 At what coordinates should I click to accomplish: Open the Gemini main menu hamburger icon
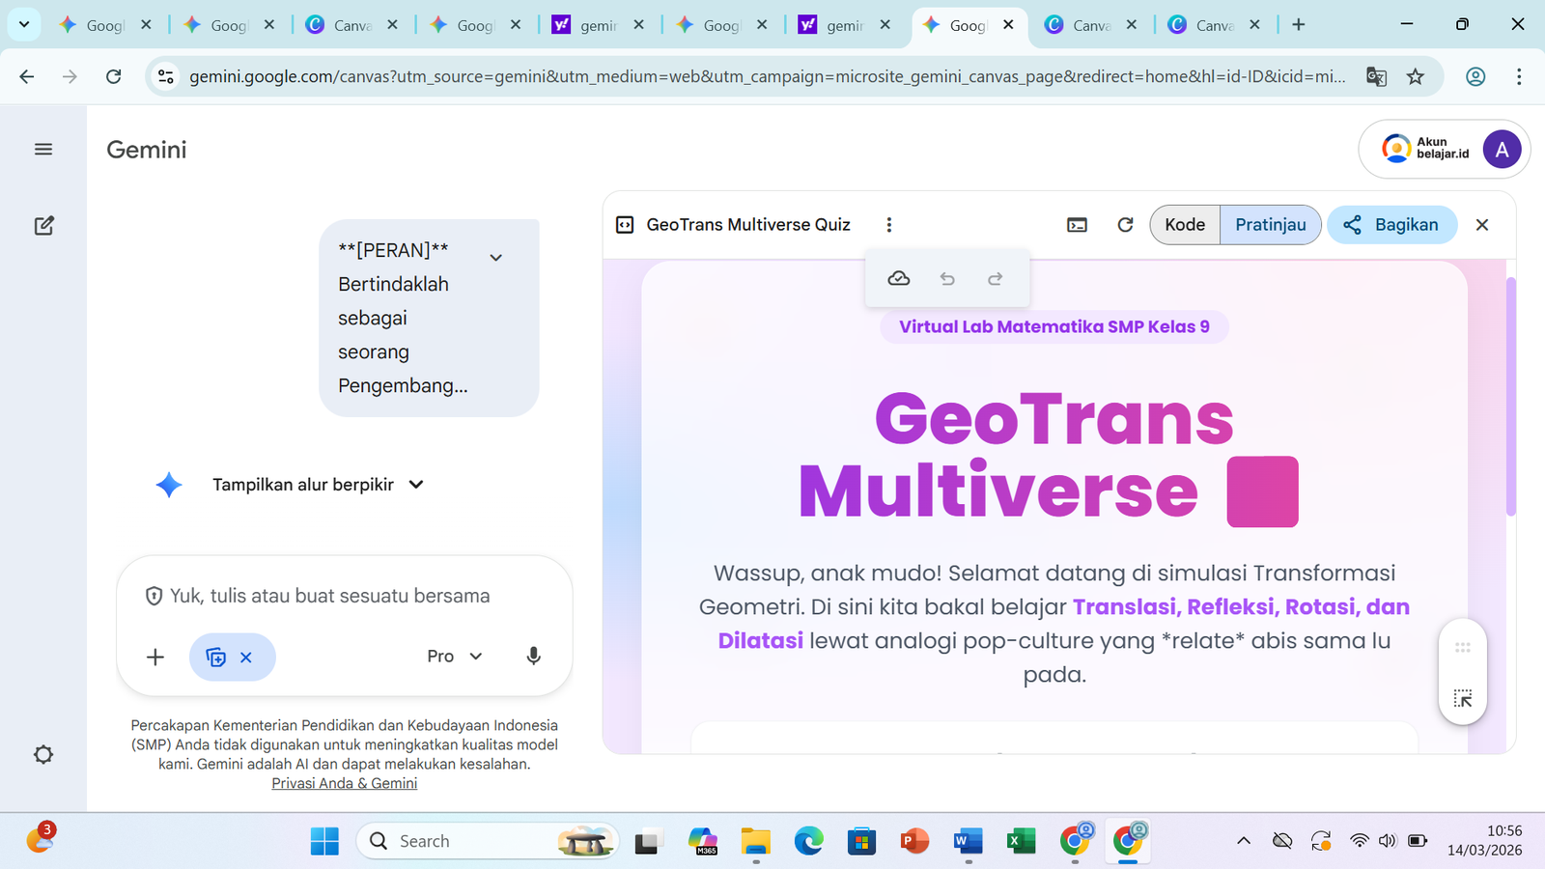[43, 150]
